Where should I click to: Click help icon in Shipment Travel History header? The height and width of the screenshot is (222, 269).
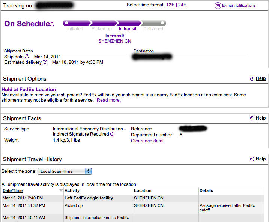[252, 159]
